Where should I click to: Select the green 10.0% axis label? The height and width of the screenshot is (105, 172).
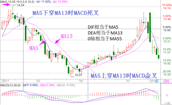click(x=167, y=49)
